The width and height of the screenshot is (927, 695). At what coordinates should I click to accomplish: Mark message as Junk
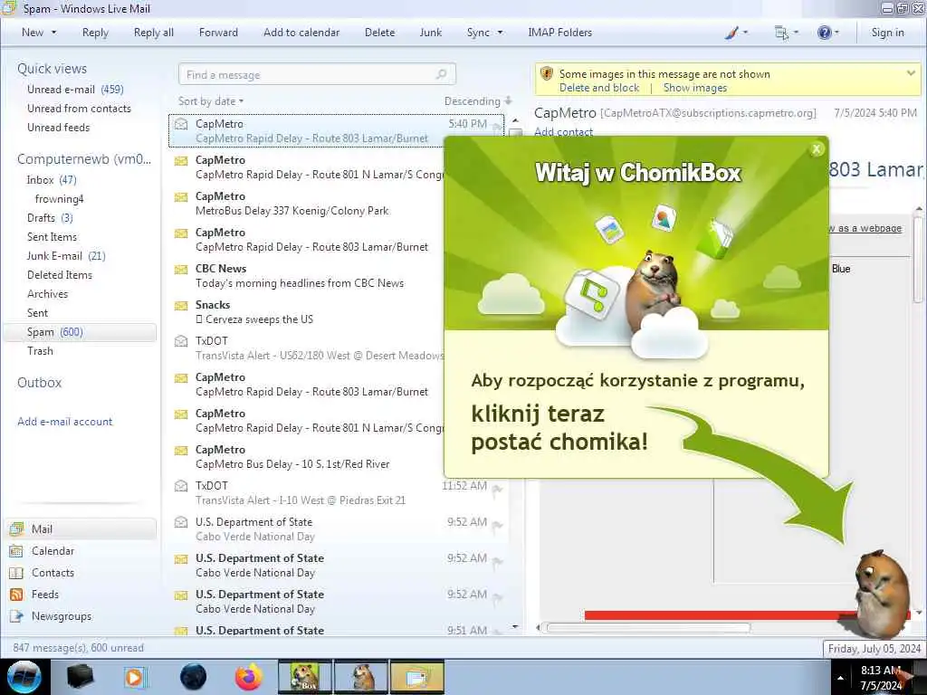[x=430, y=33]
